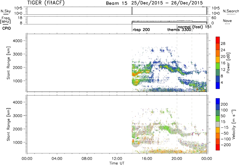Click the "Slant Range [km]" label of the velocity panel
Viewport: 239px width, 165px height.
(8, 124)
